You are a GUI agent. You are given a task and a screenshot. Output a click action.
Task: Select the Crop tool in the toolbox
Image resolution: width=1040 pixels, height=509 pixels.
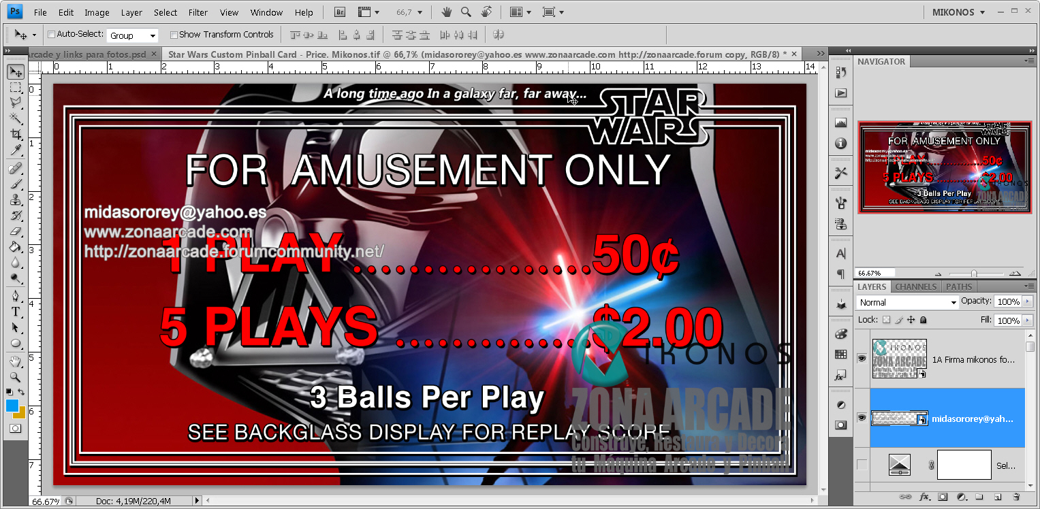click(15, 135)
